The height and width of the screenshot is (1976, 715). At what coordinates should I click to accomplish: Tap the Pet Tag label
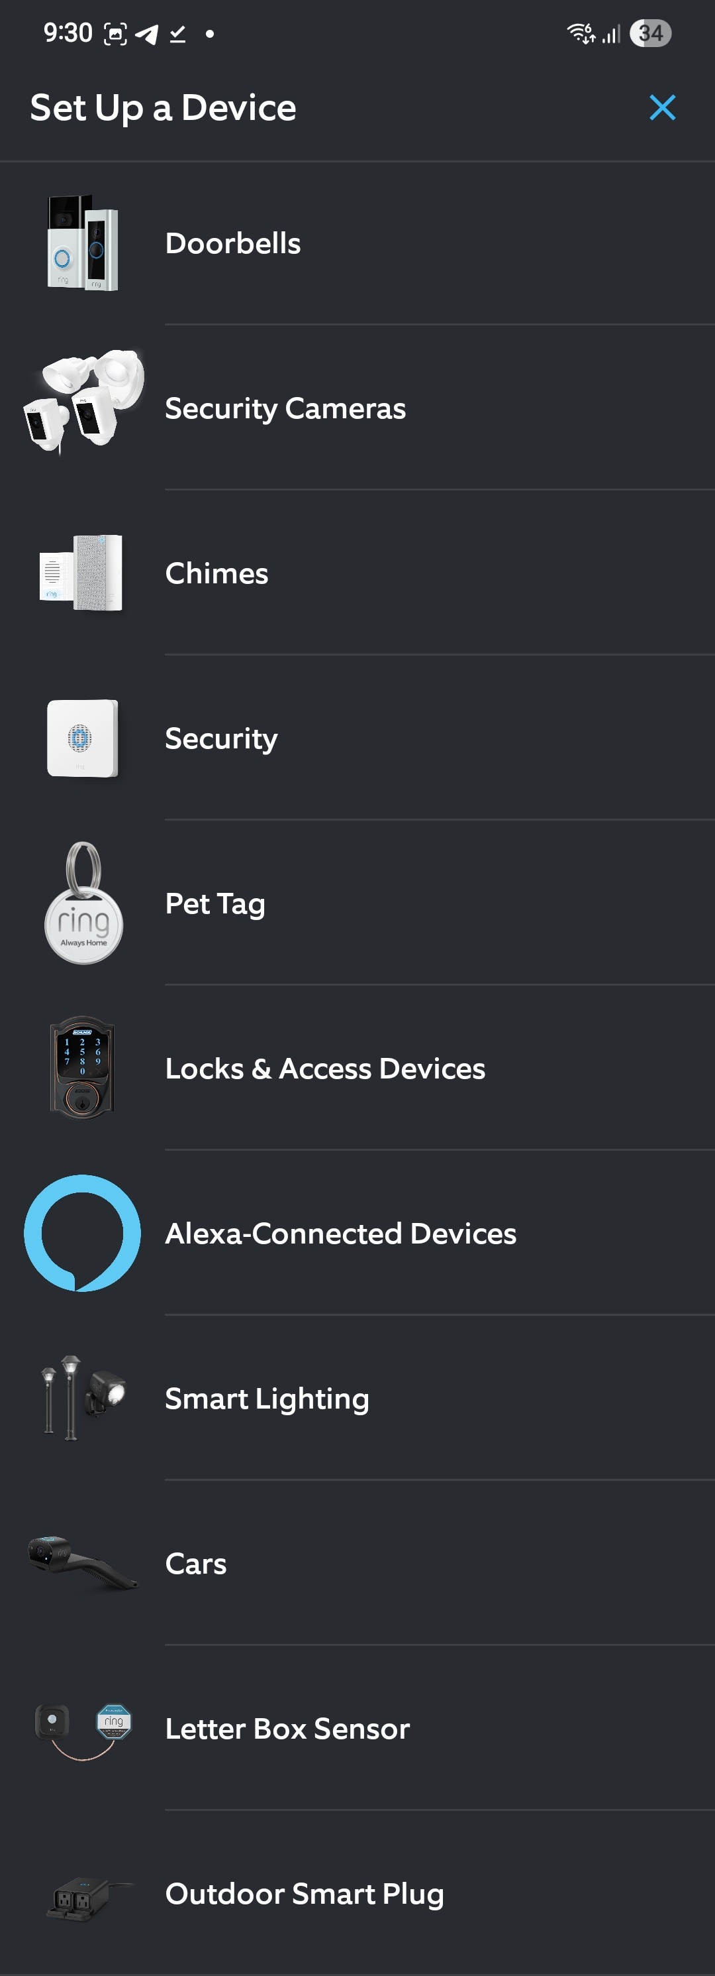[215, 903]
